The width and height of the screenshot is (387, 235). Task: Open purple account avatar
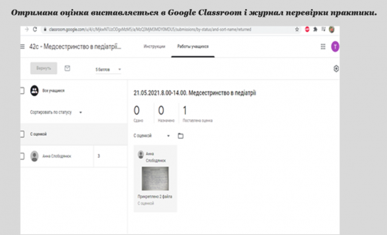click(x=335, y=46)
